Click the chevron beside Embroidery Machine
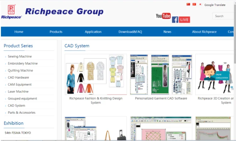Screen dimensions: 236x141 (x=5, y=64)
